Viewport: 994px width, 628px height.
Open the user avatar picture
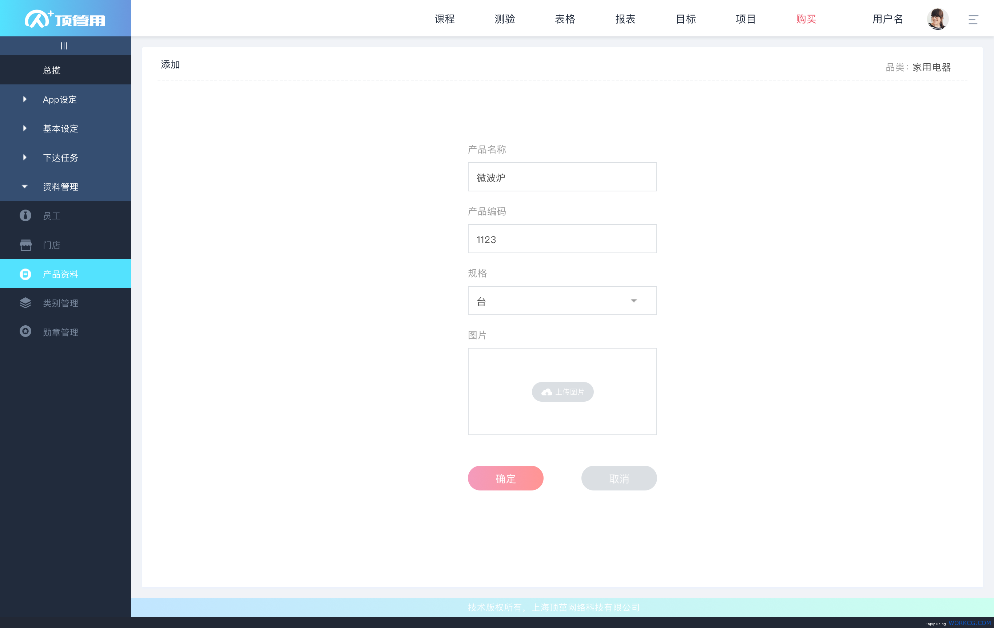(x=938, y=19)
